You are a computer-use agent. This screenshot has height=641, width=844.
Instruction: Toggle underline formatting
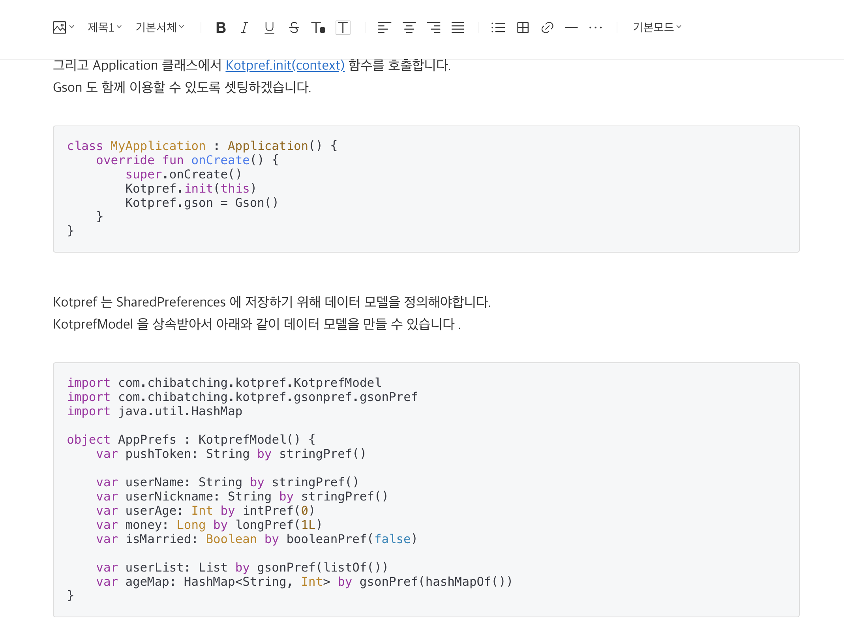(269, 28)
